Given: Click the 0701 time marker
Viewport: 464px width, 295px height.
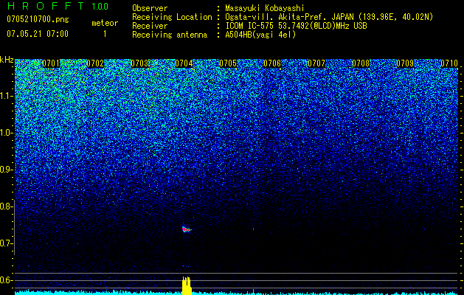Looking at the screenshot, I should 51,63.
